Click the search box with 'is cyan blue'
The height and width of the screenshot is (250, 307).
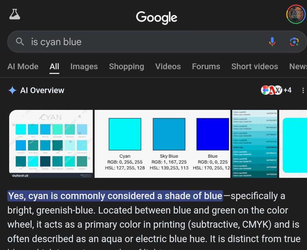coord(157,42)
